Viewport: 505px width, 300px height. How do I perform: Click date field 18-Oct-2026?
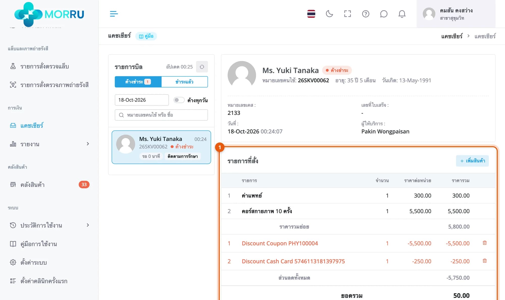pyautogui.click(x=142, y=100)
